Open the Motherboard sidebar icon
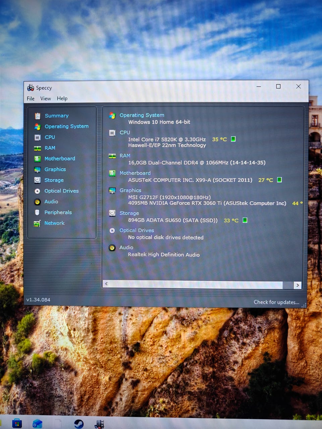322x429 pixels. click(38, 159)
